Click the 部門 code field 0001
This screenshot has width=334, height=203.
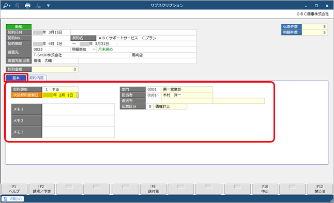coord(153,89)
